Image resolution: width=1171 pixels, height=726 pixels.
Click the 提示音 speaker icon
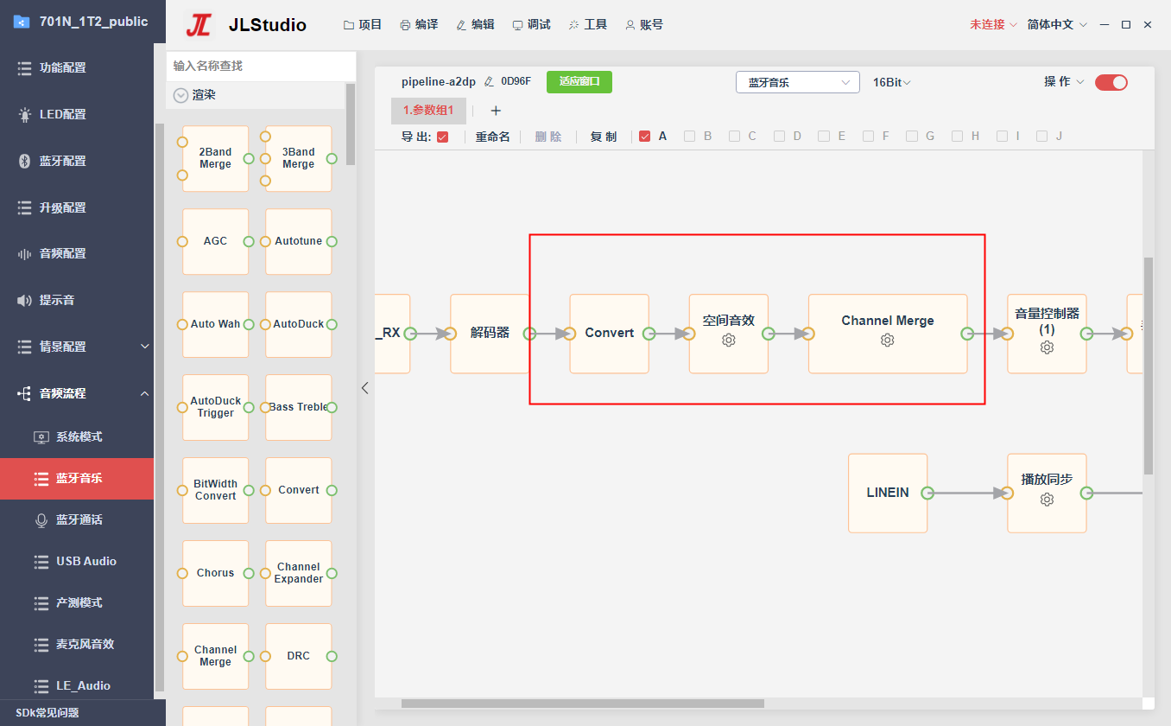(x=24, y=300)
